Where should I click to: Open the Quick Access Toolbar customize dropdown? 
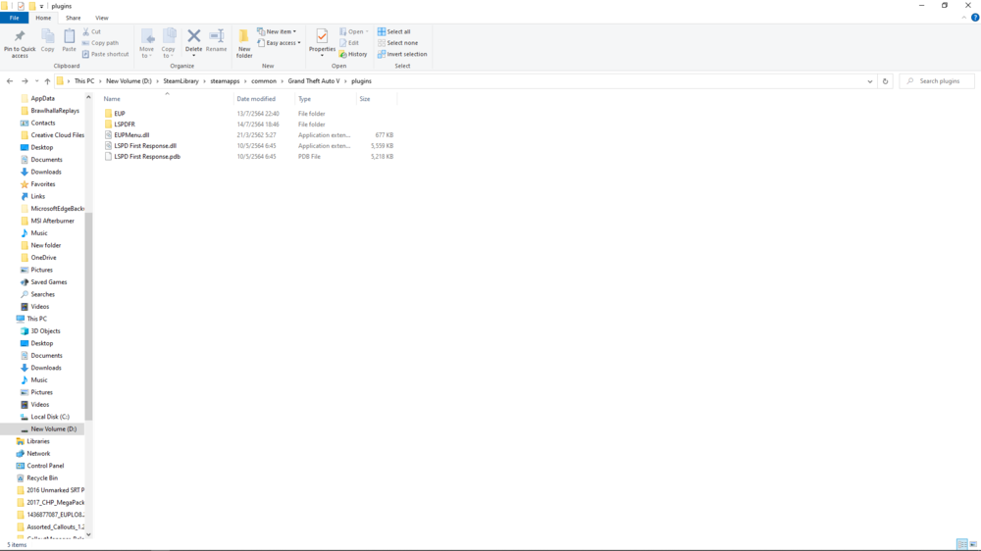[41, 6]
